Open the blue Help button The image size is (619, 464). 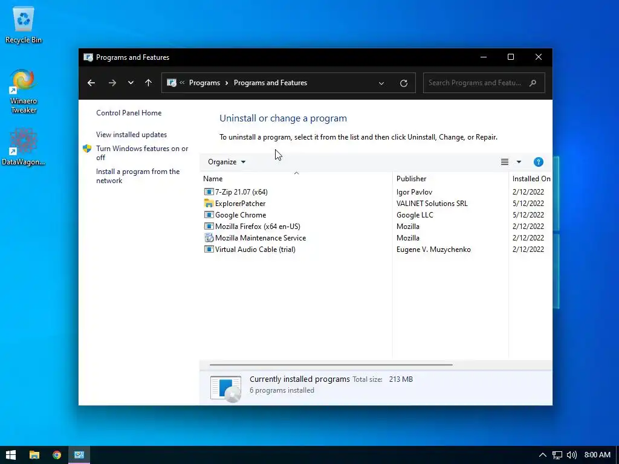click(x=539, y=162)
